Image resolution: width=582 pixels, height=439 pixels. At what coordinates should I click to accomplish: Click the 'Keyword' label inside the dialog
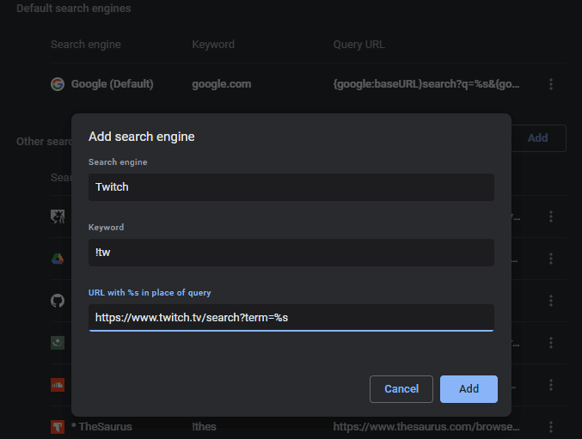point(106,228)
